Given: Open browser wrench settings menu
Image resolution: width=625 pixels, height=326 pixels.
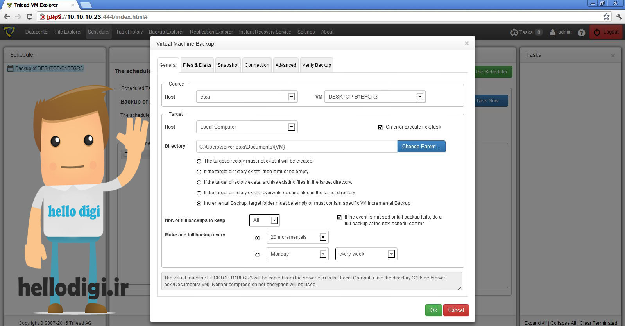Looking at the screenshot, I should tap(619, 16).
